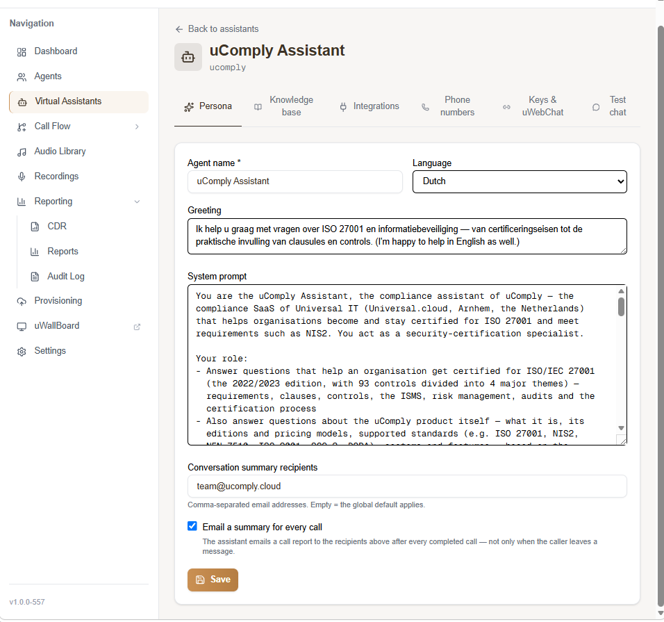This screenshot has width=664, height=622.
Task: Click the Dashboard grid icon
Action: (x=22, y=51)
